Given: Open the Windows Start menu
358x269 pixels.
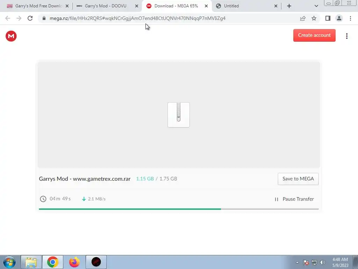Looking at the screenshot, I should click(9, 262).
